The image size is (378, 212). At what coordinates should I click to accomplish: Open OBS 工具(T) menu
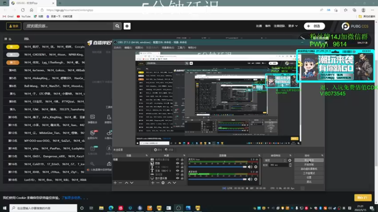(181, 48)
